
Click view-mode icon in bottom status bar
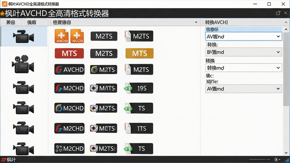[276, 160]
